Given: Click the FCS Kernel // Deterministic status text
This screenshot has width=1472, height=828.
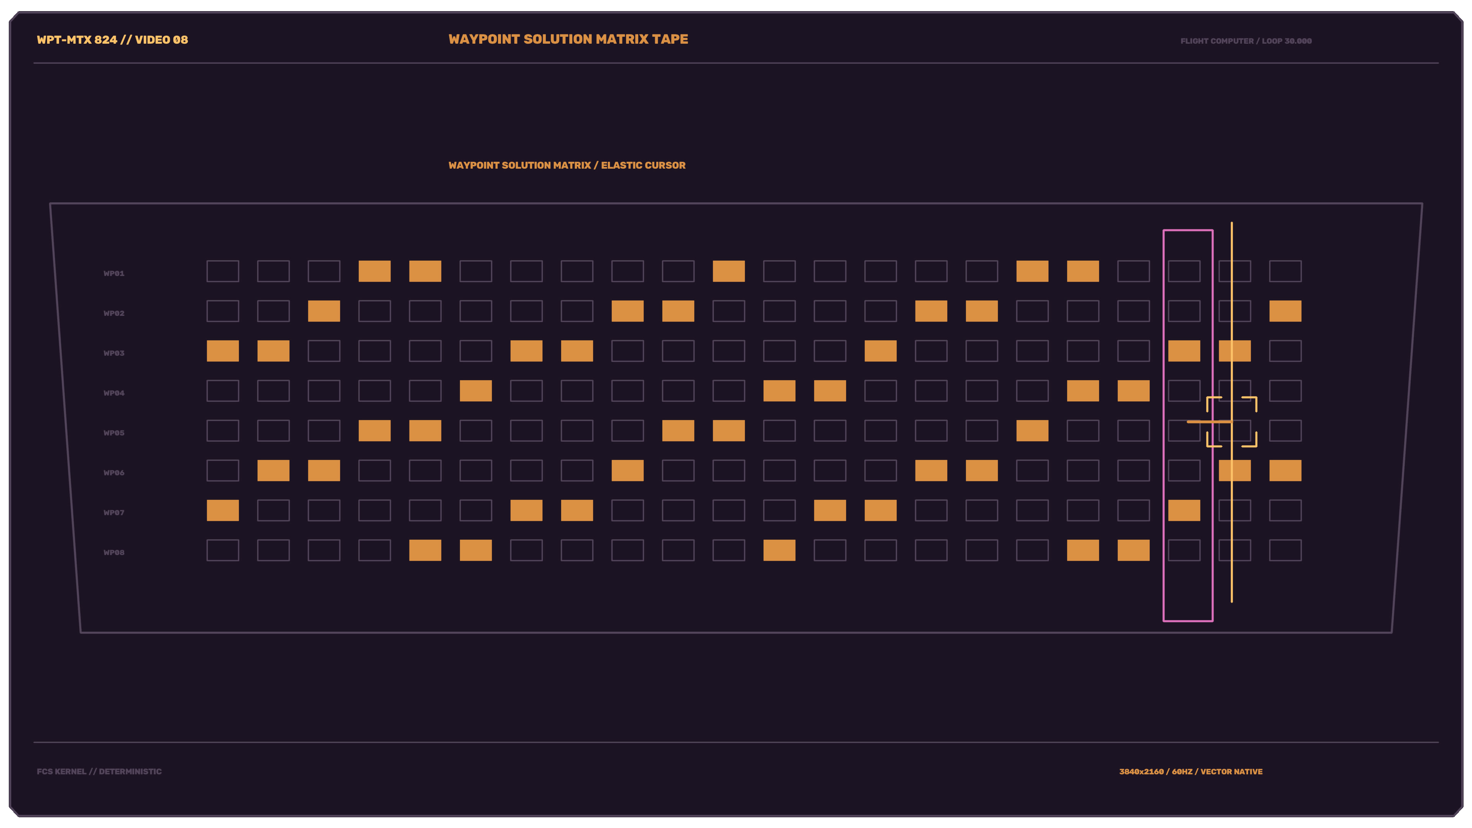Looking at the screenshot, I should pyautogui.click(x=99, y=771).
